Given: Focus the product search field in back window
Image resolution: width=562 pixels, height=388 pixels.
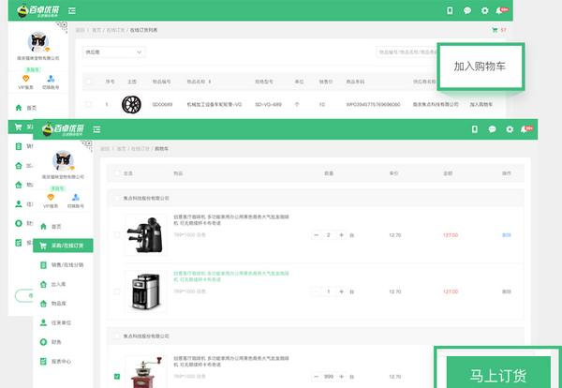Looking at the screenshot, I should pyautogui.click(x=407, y=52).
